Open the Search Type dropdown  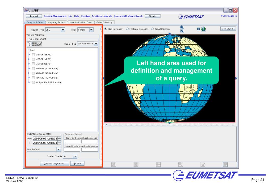tap(63, 30)
